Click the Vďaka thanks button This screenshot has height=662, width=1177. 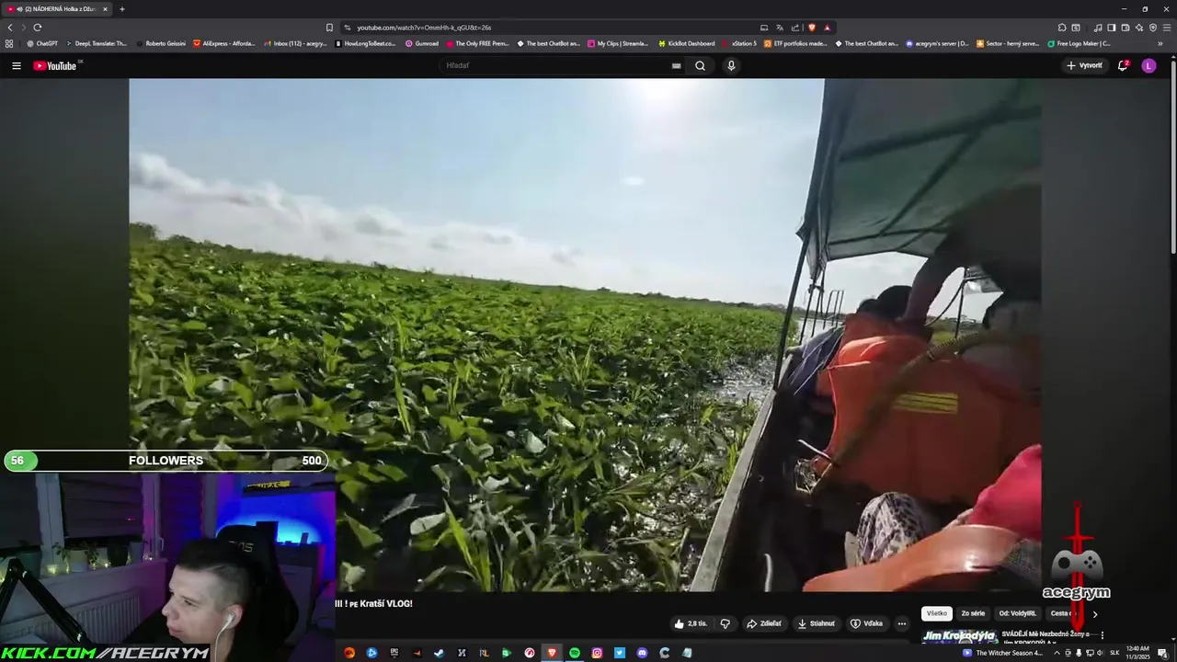pyautogui.click(x=866, y=623)
